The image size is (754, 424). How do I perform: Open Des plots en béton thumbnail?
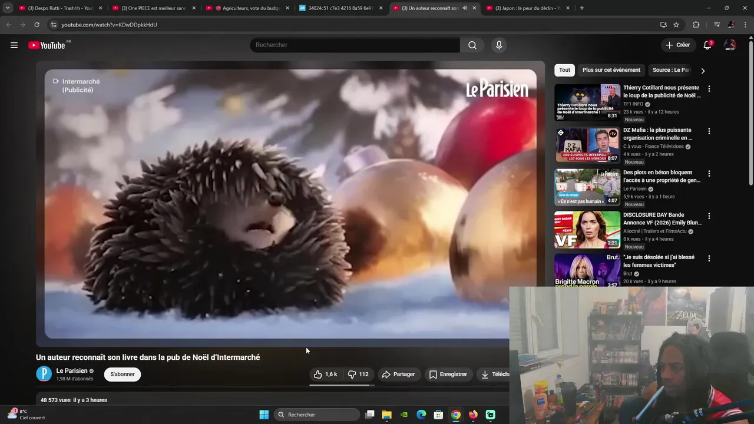pos(587,187)
